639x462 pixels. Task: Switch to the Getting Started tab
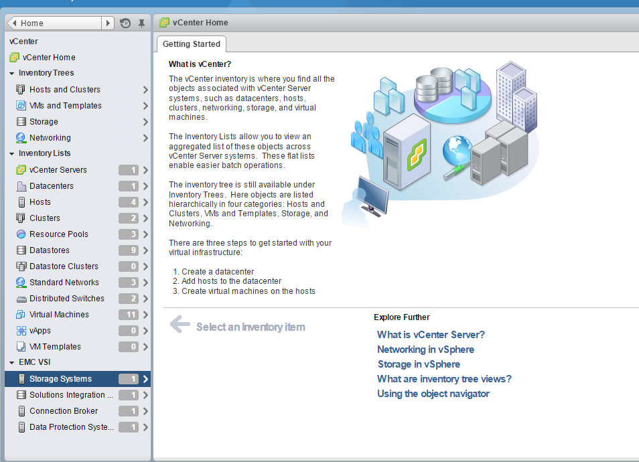(x=192, y=44)
